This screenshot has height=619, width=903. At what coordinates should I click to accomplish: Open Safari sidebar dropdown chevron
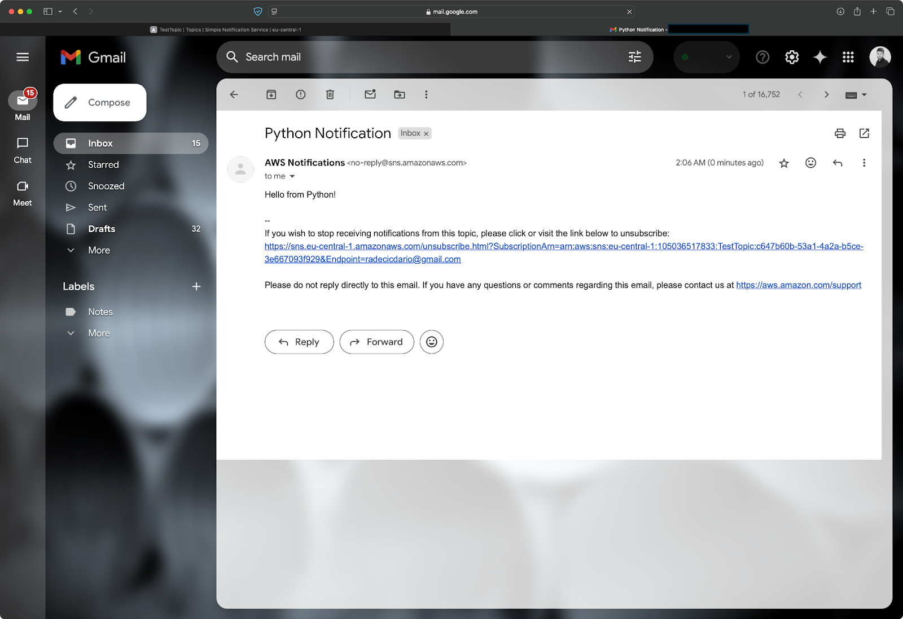click(60, 11)
